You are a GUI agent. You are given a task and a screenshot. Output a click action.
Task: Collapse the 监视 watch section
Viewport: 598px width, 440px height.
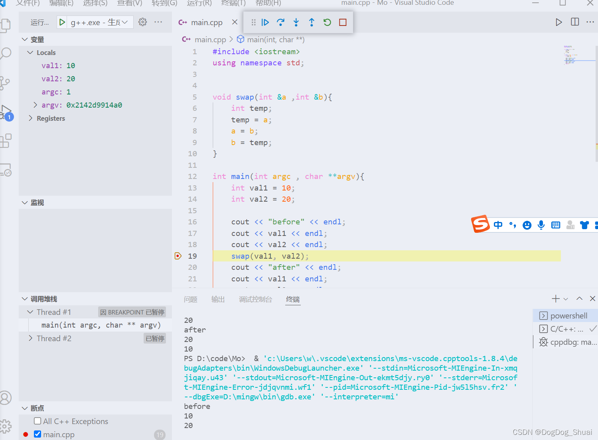pyautogui.click(x=25, y=202)
